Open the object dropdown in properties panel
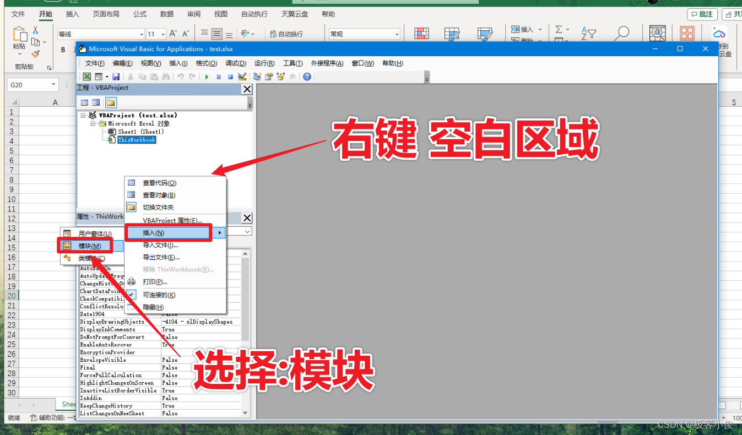The height and width of the screenshot is (435, 742). pos(247,232)
